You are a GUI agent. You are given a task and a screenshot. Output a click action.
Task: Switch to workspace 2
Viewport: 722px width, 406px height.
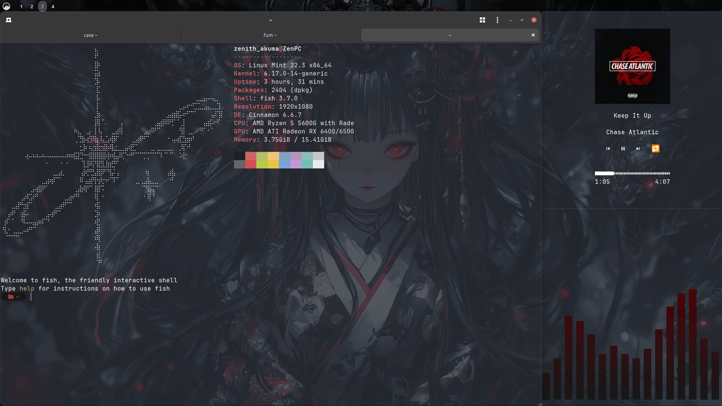coord(32,7)
